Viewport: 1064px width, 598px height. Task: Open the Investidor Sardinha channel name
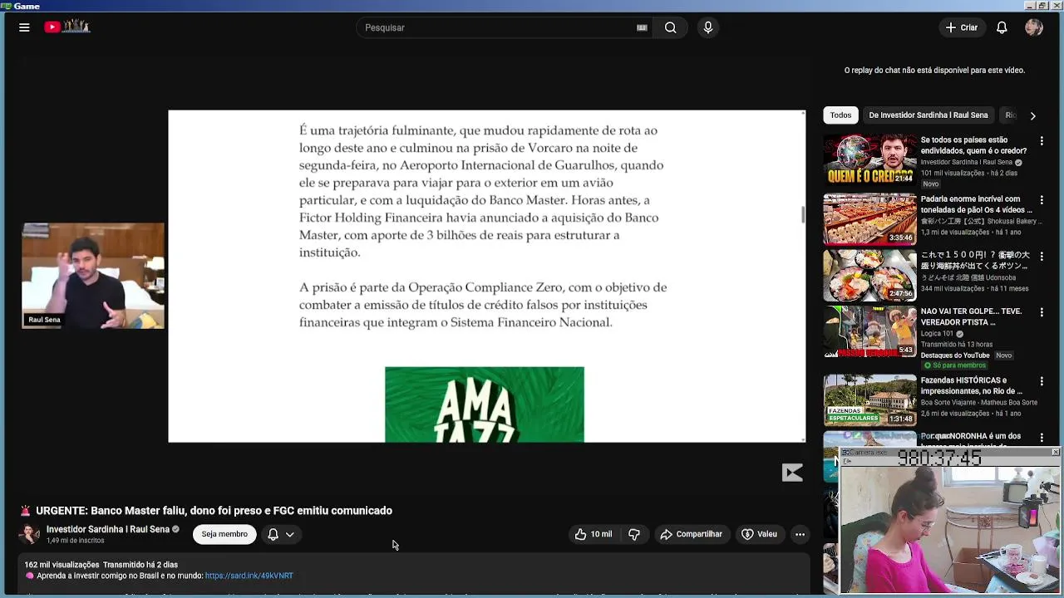[108, 529]
